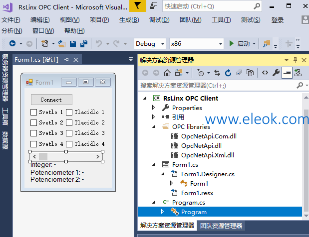This screenshot has width=309, height=237.
Task: Click the feedback icon beside Quick Launch
Action: pos(154,6)
